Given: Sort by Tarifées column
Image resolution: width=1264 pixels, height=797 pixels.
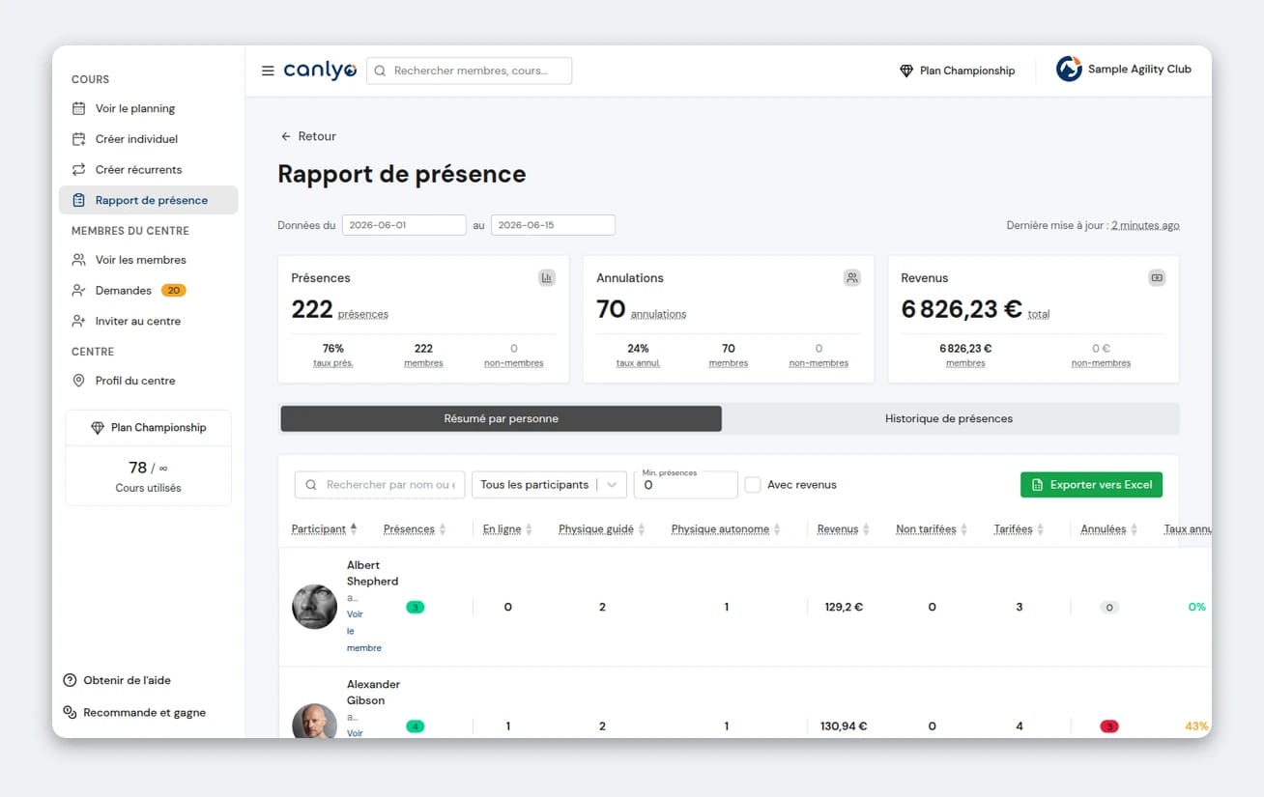Looking at the screenshot, I should 1019,529.
